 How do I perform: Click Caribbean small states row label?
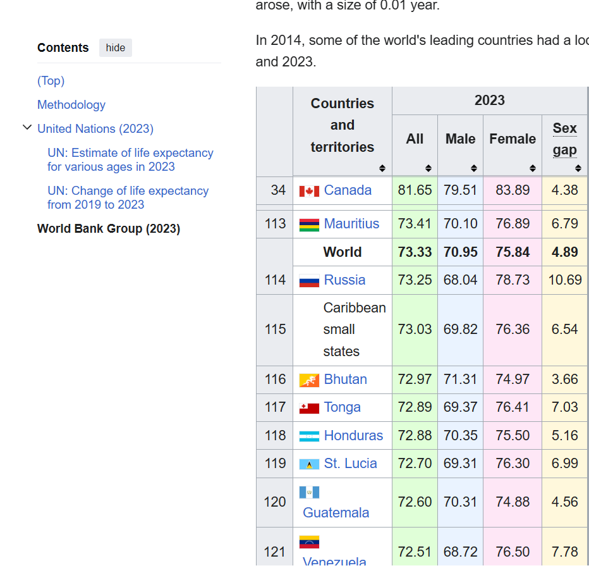[x=355, y=330]
